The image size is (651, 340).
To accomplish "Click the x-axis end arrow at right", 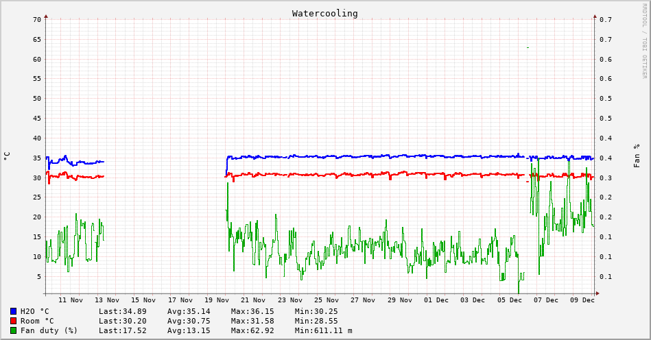I will (597, 293).
